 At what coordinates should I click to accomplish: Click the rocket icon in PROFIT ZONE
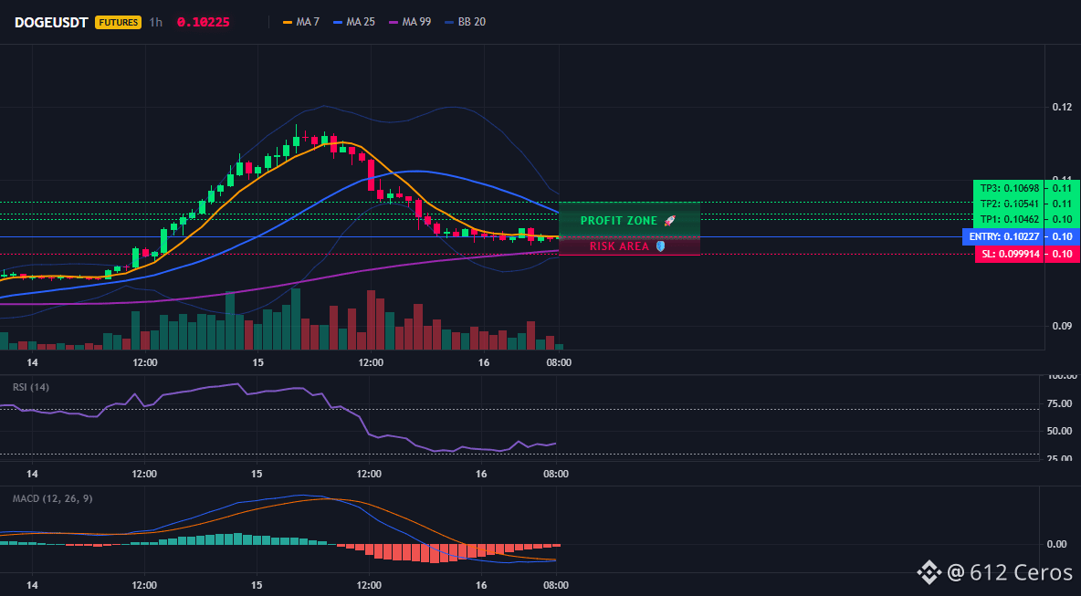(669, 221)
